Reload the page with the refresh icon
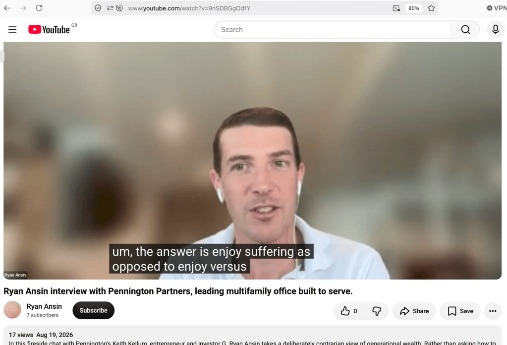The width and height of the screenshot is (507, 345). [x=39, y=8]
